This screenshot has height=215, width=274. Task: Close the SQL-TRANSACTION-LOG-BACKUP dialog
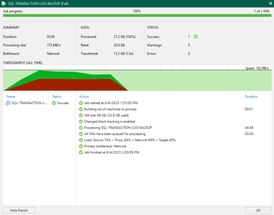click(270, 3)
